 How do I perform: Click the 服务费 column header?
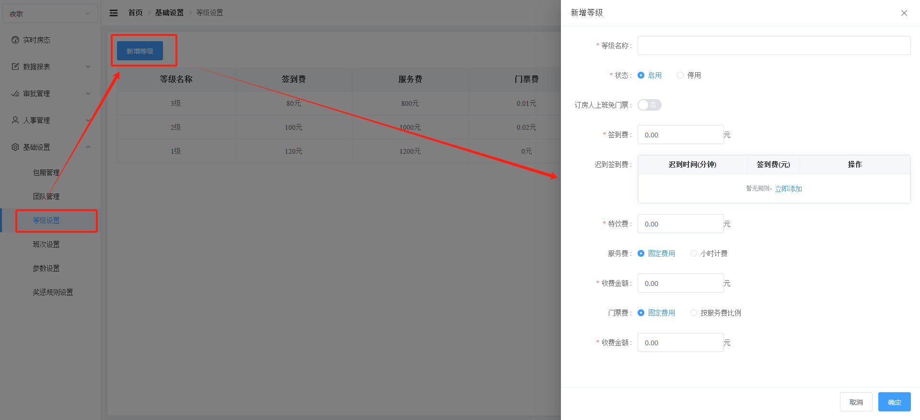point(410,79)
